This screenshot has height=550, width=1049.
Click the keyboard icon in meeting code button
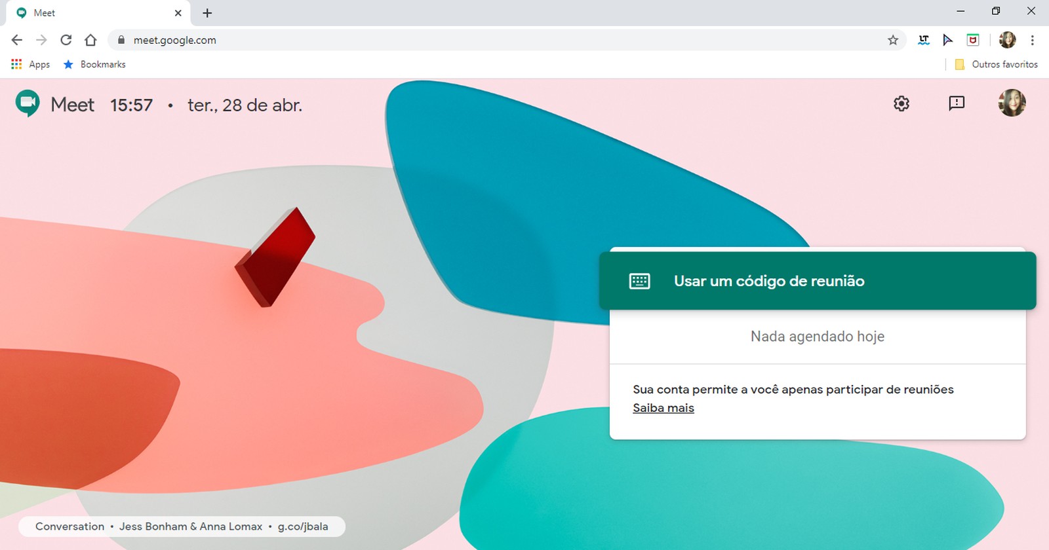tap(639, 281)
